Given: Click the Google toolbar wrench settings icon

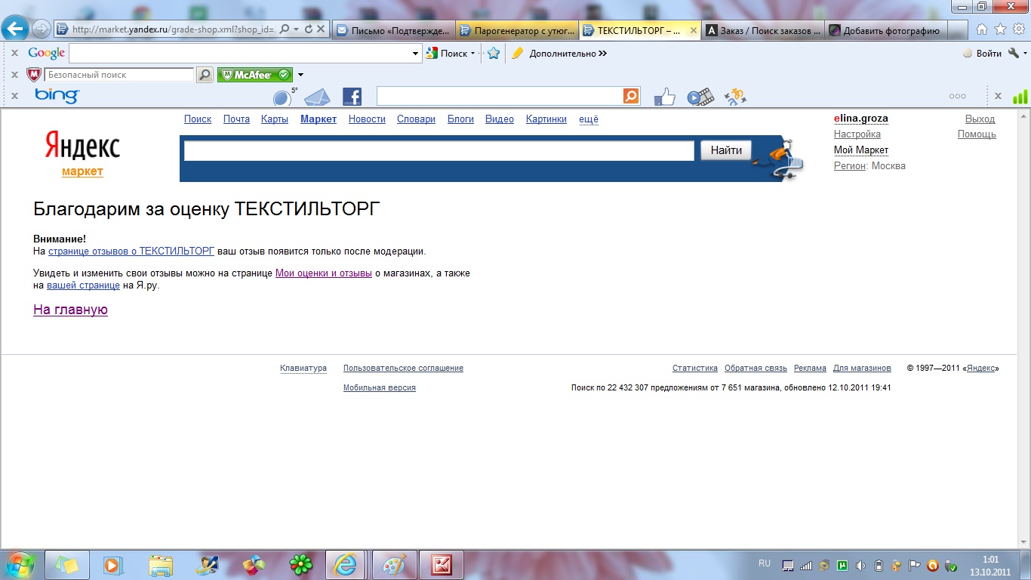Looking at the screenshot, I should (x=1014, y=54).
